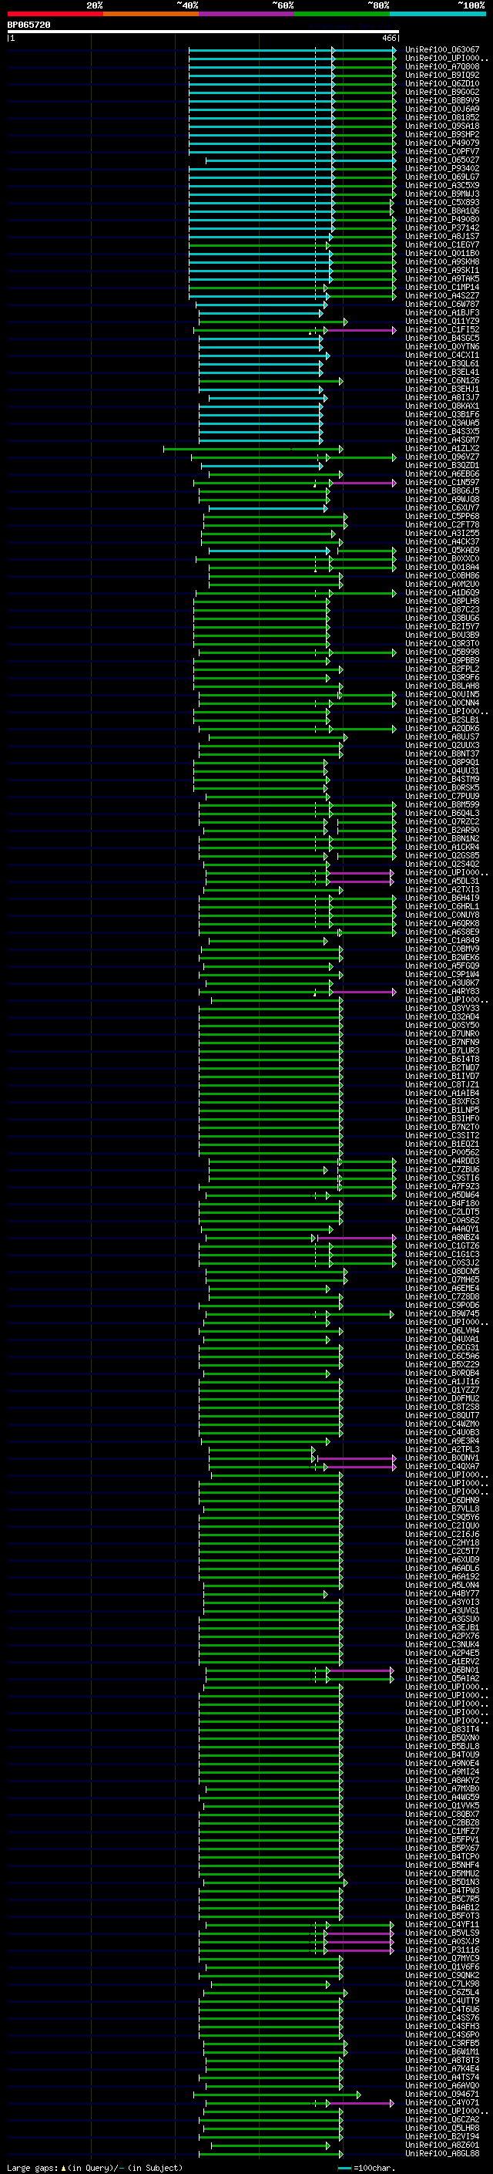Click the white query sequence bar
Image resolution: width=493 pixels, height=2174 pixels.
203,32
